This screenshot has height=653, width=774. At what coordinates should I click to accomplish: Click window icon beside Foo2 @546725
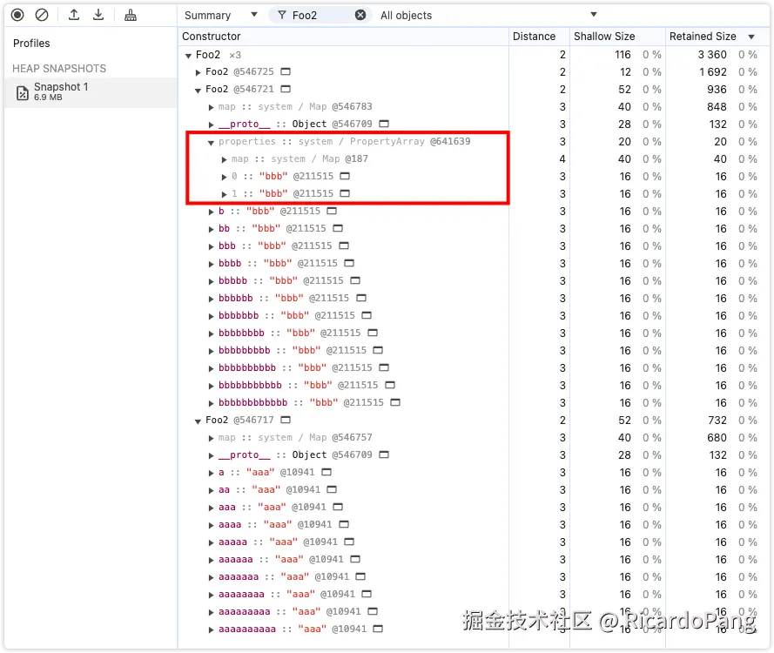[x=286, y=71]
